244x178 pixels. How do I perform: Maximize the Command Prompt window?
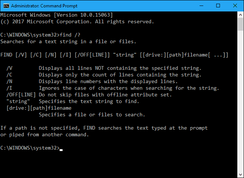(218, 6)
